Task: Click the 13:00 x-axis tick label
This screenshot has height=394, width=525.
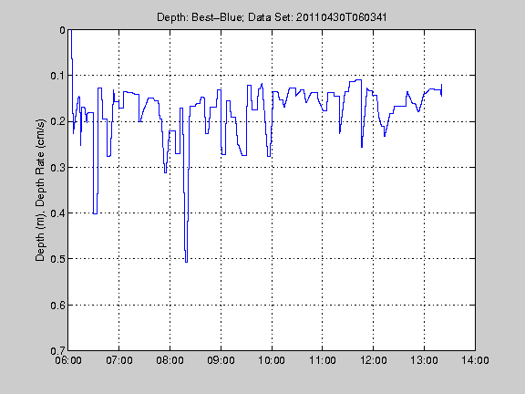Action: pos(424,360)
